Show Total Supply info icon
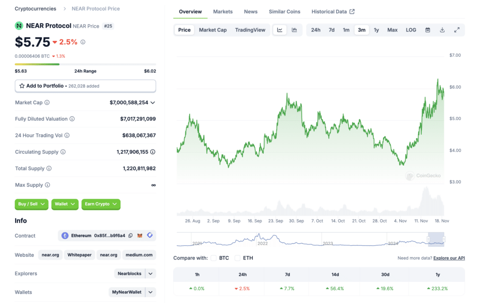This screenshot has height=303, width=488. (x=49, y=168)
